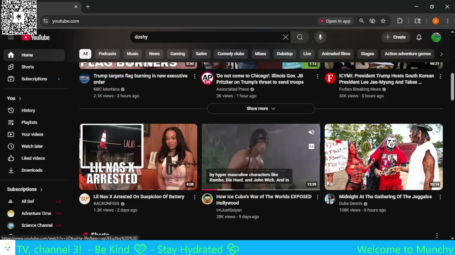Image resolution: width=455 pixels, height=255 pixels.
Task: Open Shorts shelf options menu
Action: (x=437, y=235)
